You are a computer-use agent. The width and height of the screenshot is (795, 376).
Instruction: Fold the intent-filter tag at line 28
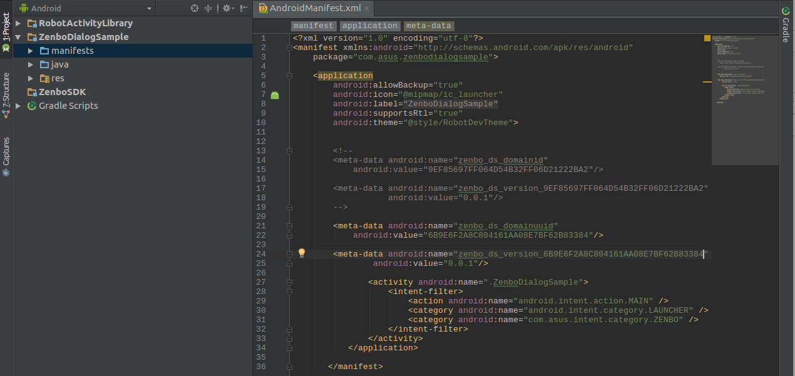coord(289,292)
